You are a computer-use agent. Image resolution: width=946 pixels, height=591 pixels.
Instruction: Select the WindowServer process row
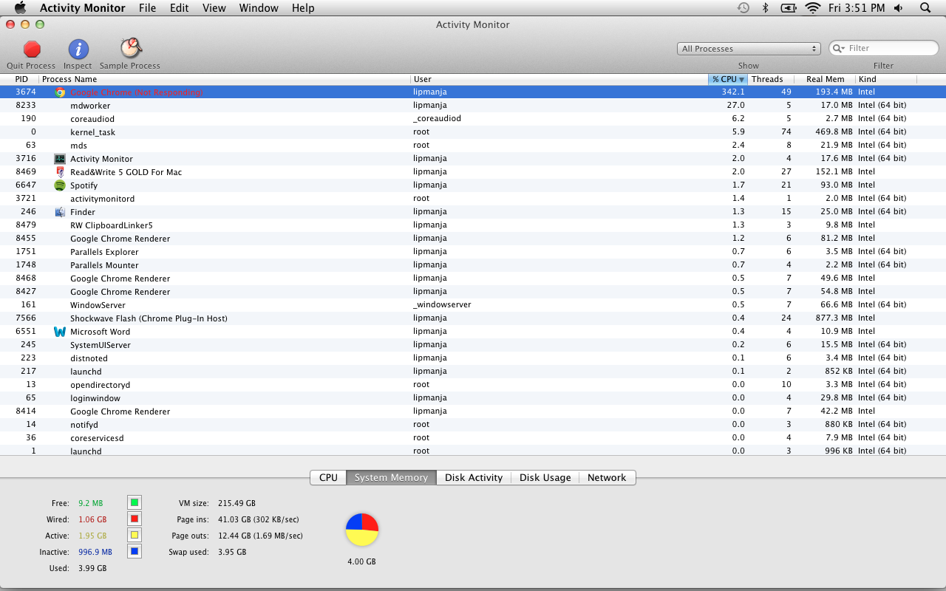point(473,305)
